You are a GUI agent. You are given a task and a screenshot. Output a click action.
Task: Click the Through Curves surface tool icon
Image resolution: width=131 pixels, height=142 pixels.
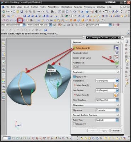[x=20, y=20]
